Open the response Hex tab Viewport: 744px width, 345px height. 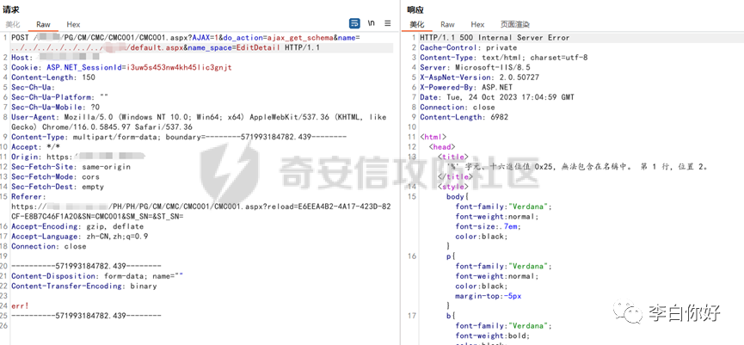(x=477, y=25)
